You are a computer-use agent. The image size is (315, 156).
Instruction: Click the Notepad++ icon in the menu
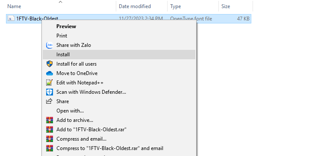pyautogui.click(x=50, y=83)
